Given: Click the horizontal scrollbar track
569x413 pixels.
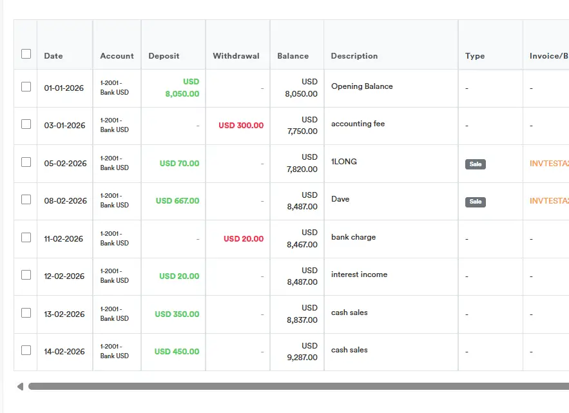Looking at the screenshot, I should point(296,387).
